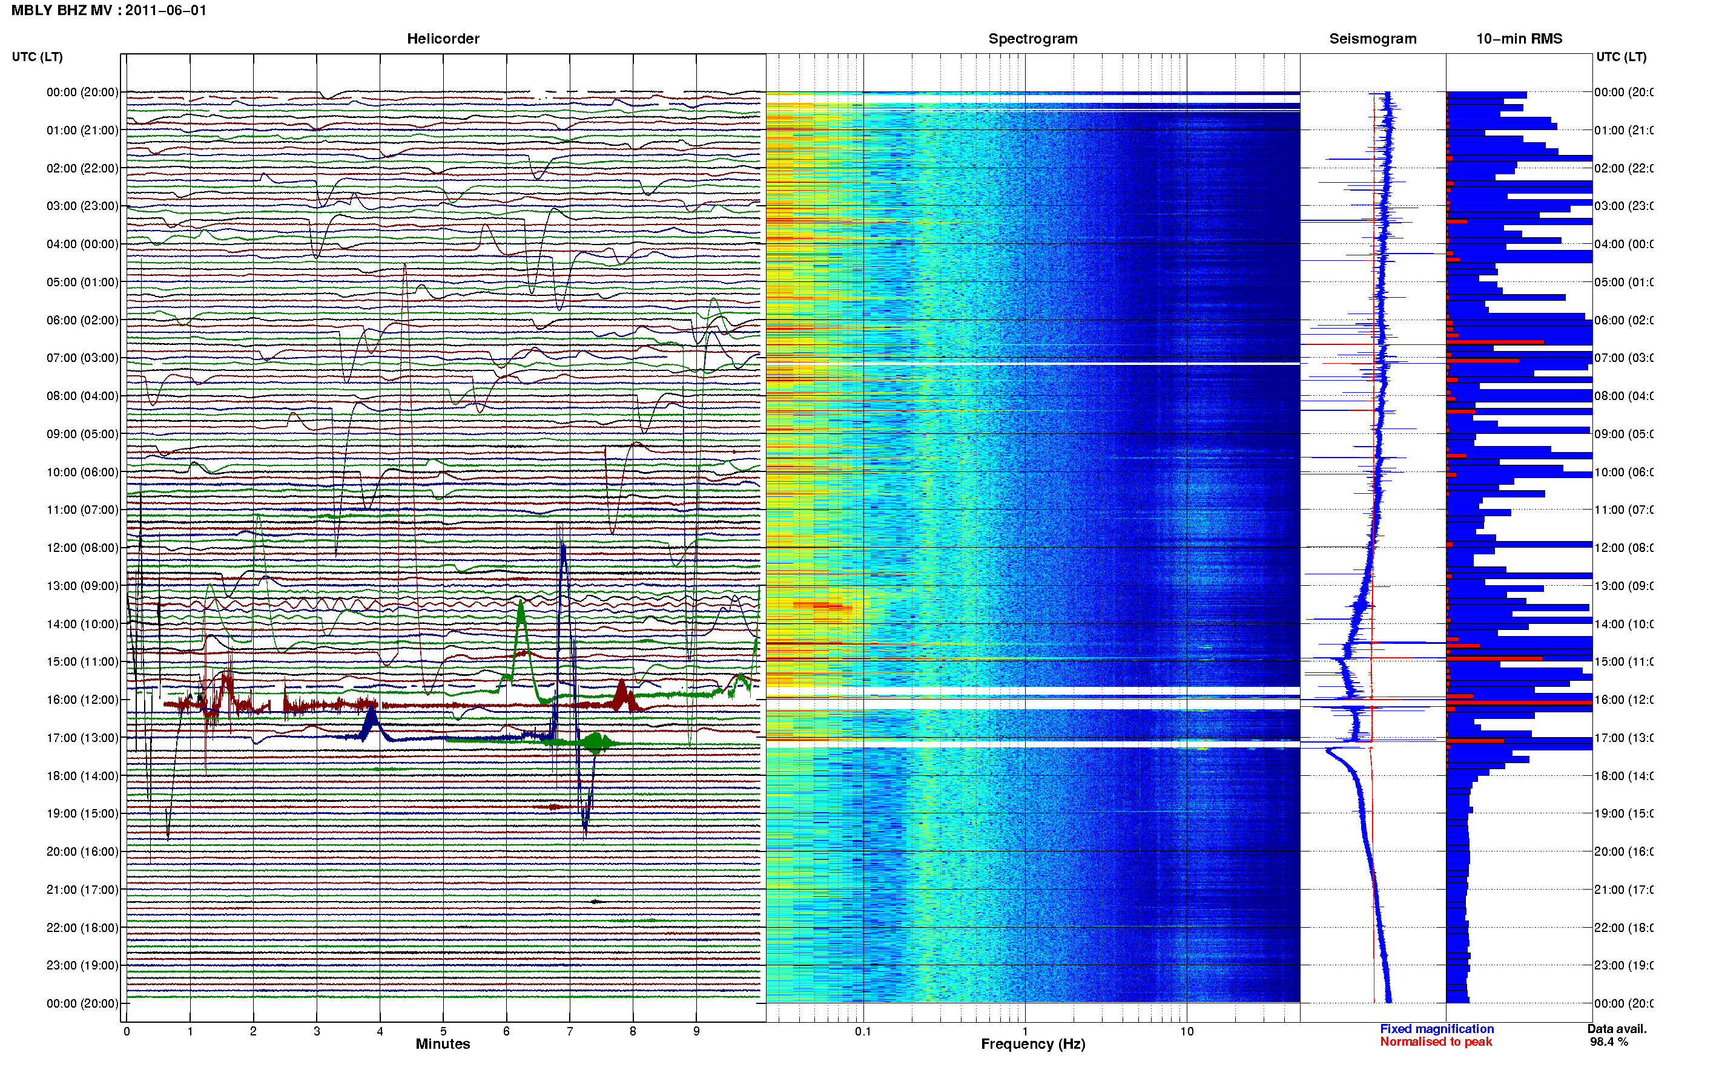1722x1076 pixels.
Task: Click left axis label '04:00 (00:00)'
Action: pos(82,244)
